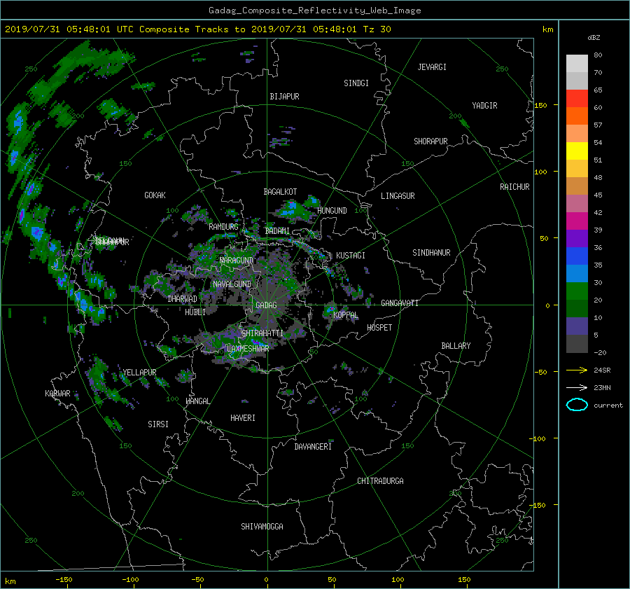
Task: Click the yellow 24SR arrow legend icon
Action: (x=577, y=370)
